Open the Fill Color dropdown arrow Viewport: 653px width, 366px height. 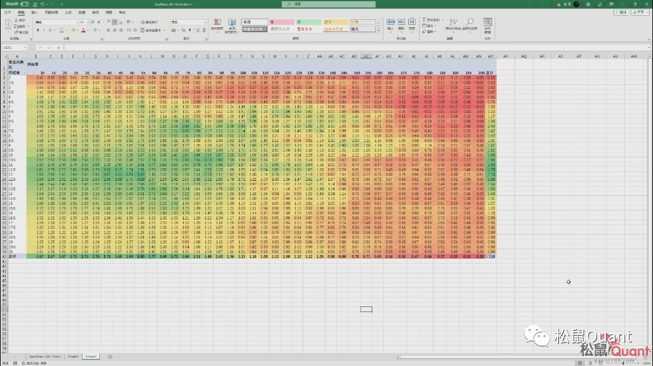pos(78,30)
